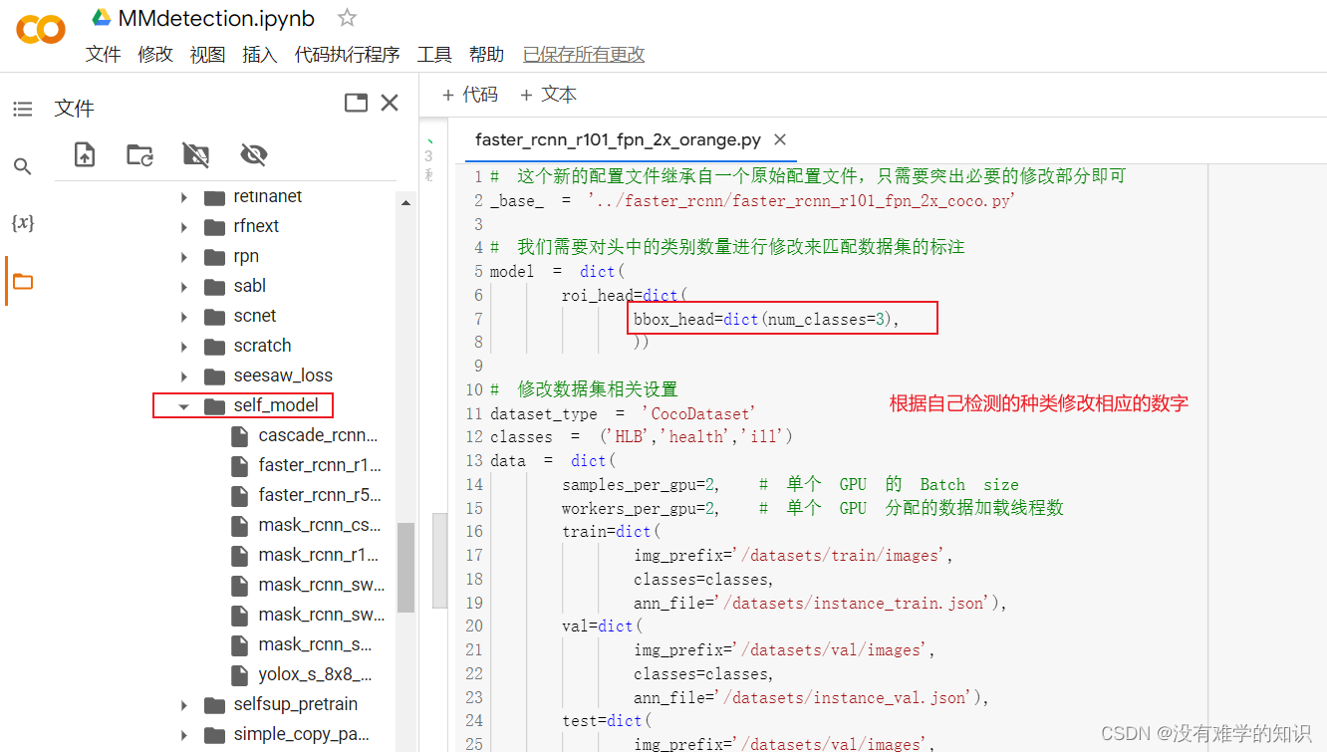Select the self_model folder name
Image resolution: width=1327 pixels, height=752 pixels.
(276, 405)
